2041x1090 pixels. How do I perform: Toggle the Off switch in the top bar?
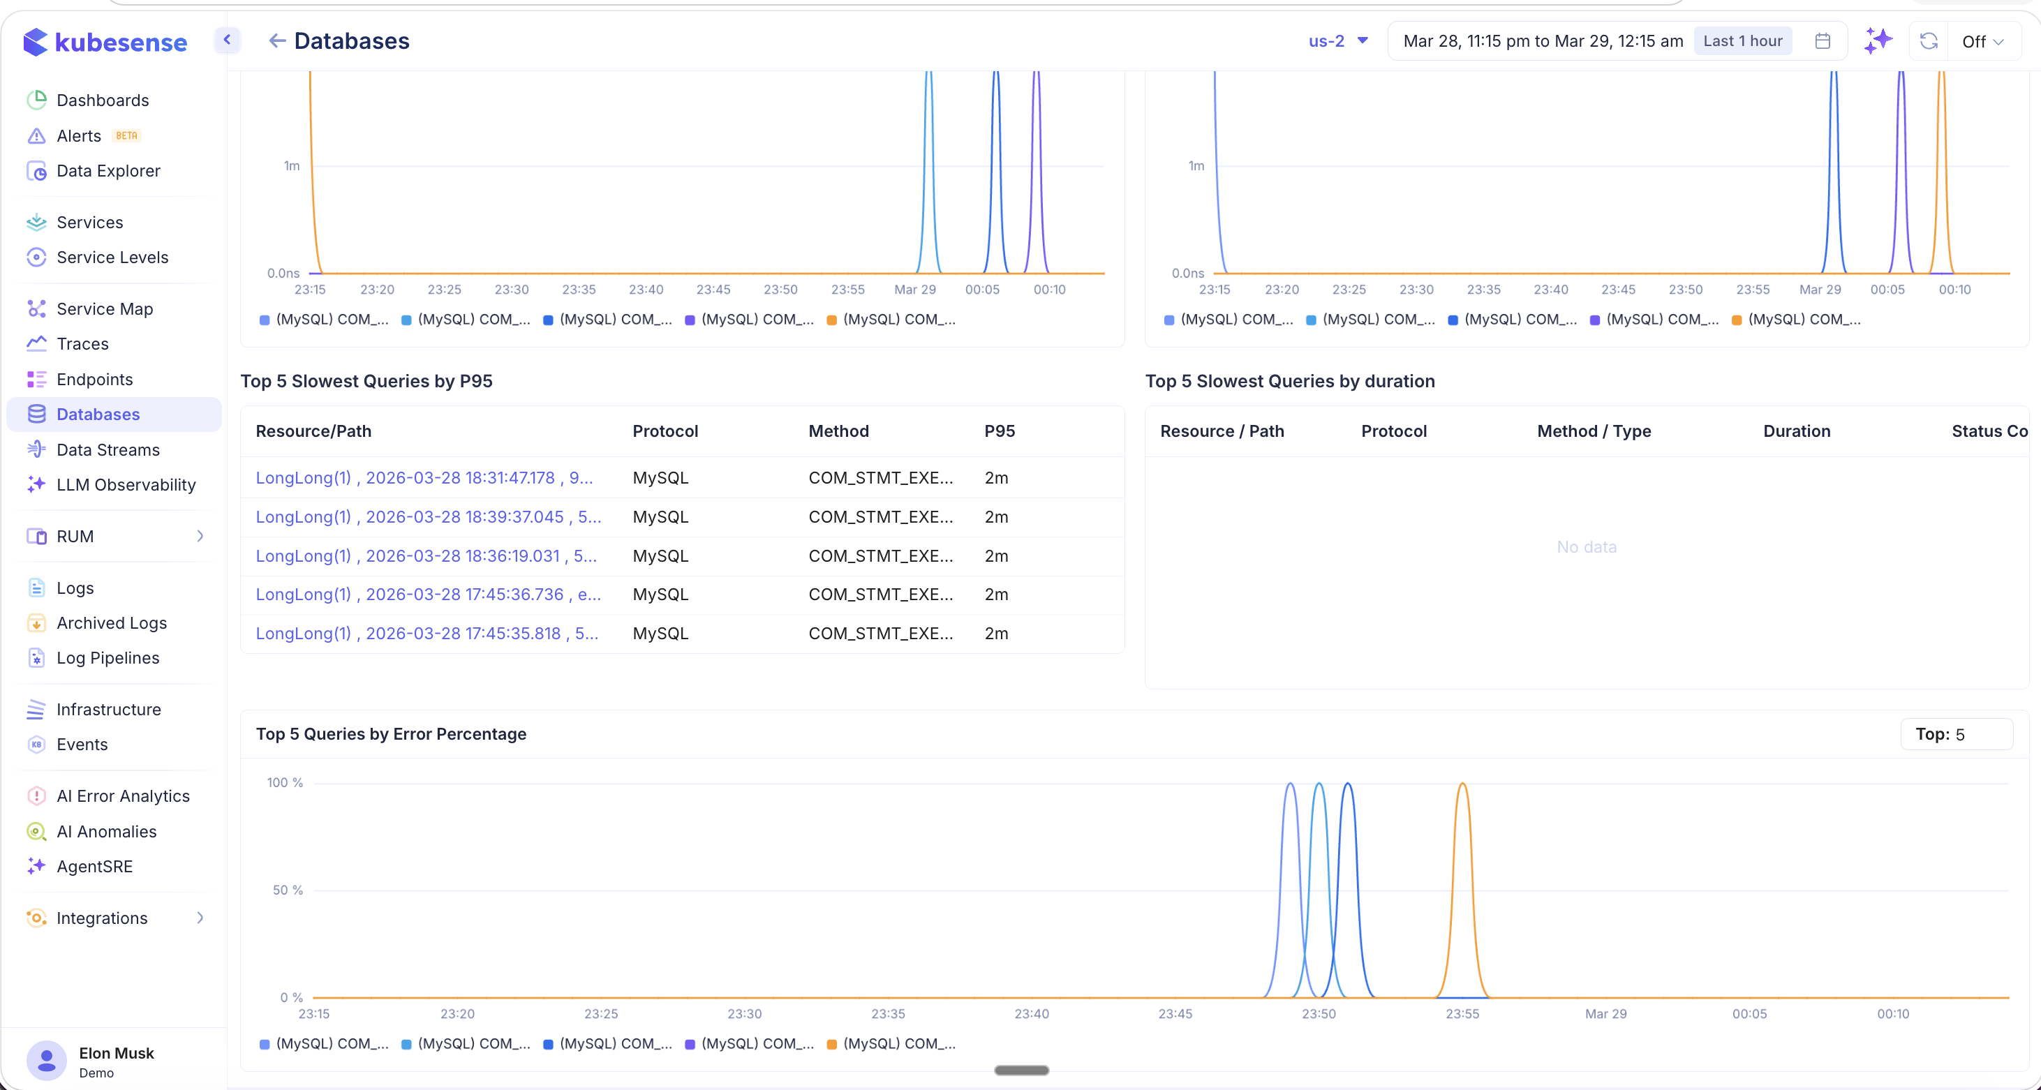[x=1982, y=41]
